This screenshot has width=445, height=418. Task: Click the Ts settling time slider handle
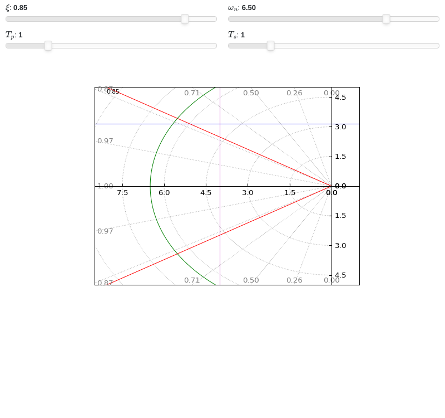[271, 46]
